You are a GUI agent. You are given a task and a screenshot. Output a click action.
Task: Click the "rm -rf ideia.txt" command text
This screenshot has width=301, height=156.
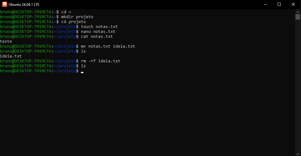click(101, 61)
